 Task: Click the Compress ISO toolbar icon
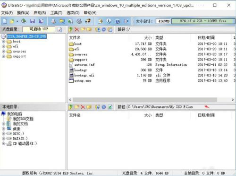click(x=62, y=21)
